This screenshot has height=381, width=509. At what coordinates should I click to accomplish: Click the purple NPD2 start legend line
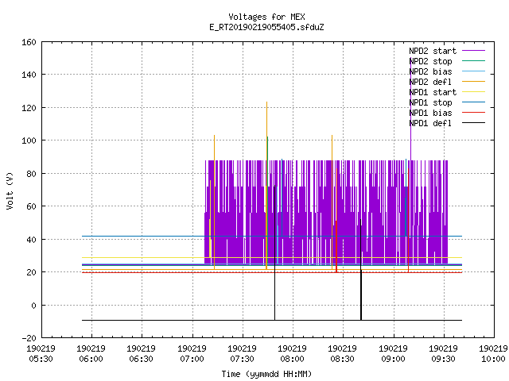(x=473, y=51)
